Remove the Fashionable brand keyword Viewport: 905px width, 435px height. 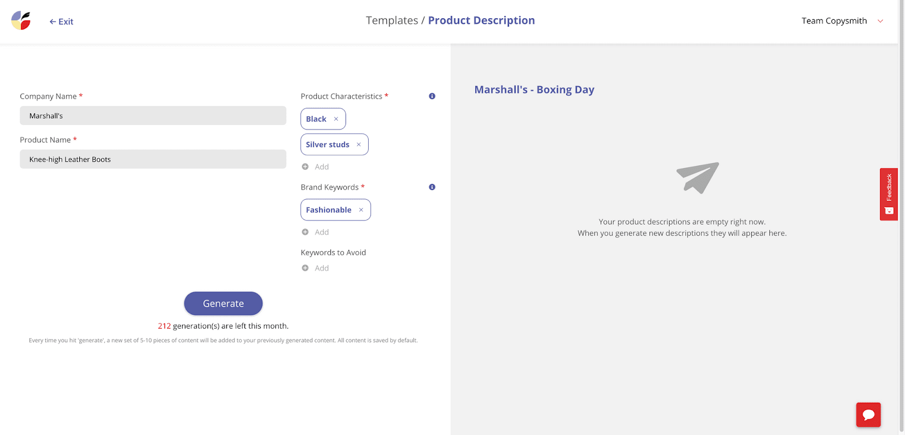click(x=361, y=210)
